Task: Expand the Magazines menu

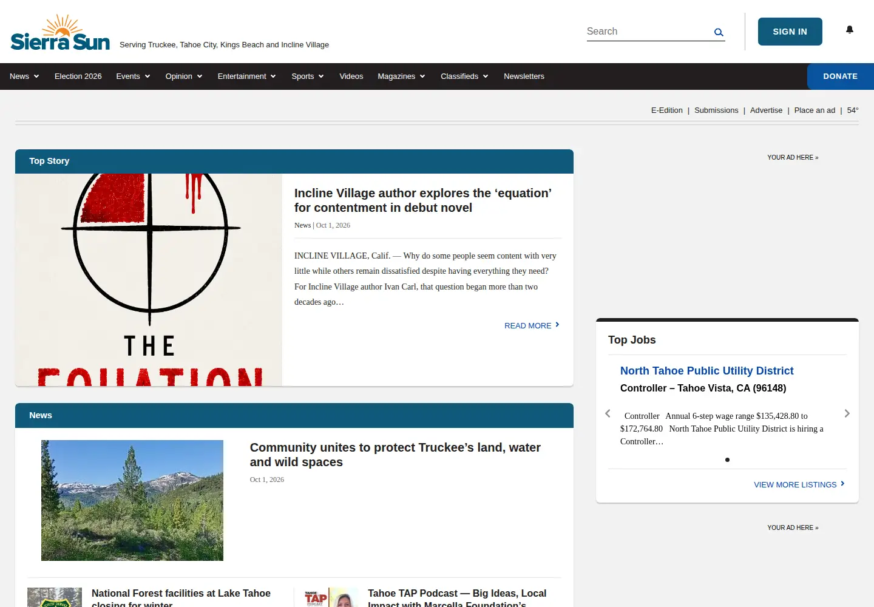Action: coord(401,76)
